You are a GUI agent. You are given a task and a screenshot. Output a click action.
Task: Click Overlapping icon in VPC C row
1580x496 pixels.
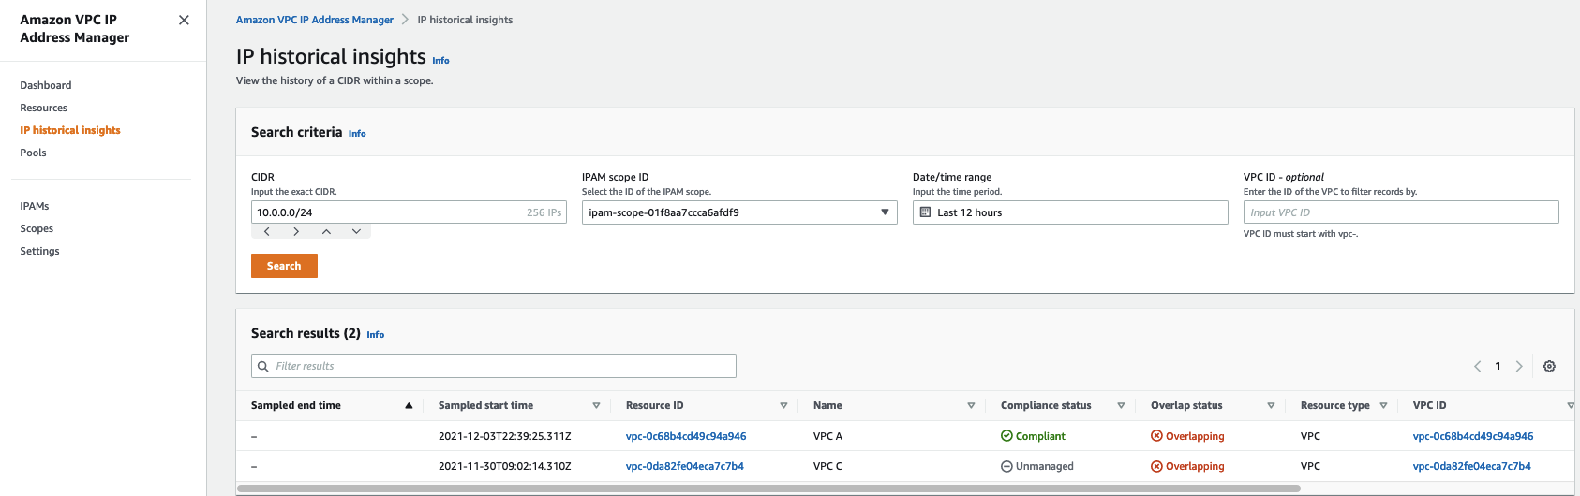(1156, 466)
